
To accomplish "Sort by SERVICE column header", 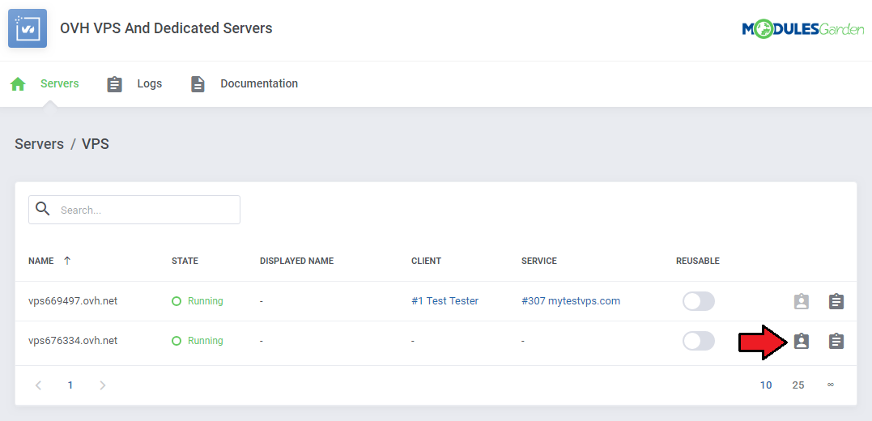I will [539, 261].
